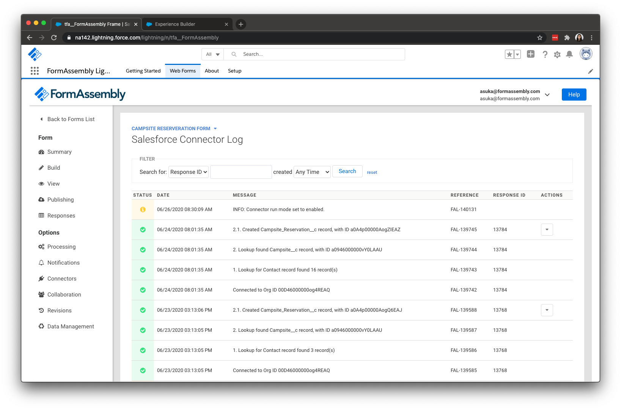The height and width of the screenshot is (410, 621).
Task: Click the reset link
Action: coord(372,172)
